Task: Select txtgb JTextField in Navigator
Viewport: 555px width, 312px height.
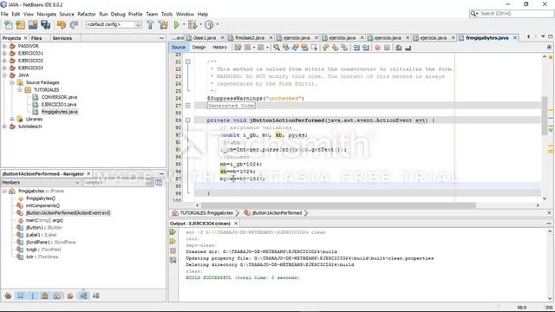Action: pos(43,250)
